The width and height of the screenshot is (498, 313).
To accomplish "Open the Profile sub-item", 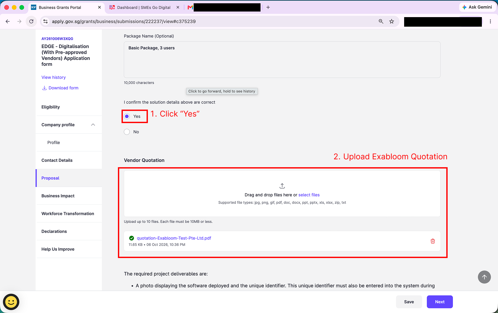I will point(54,143).
